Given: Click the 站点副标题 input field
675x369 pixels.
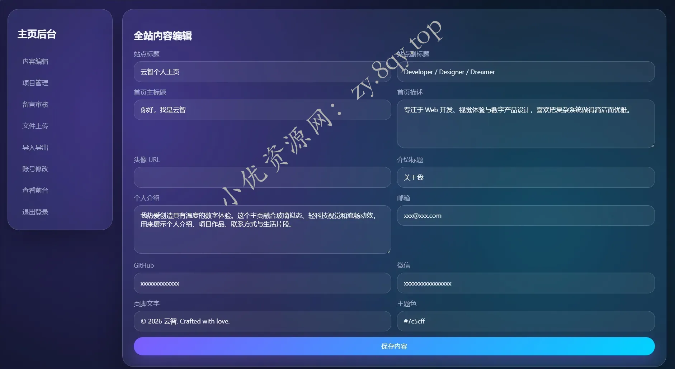Looking at the screenshot, I should [526, 72].
